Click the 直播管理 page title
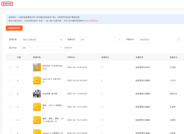184x134 pixels. pyautogui.click(x=7, y=4)
